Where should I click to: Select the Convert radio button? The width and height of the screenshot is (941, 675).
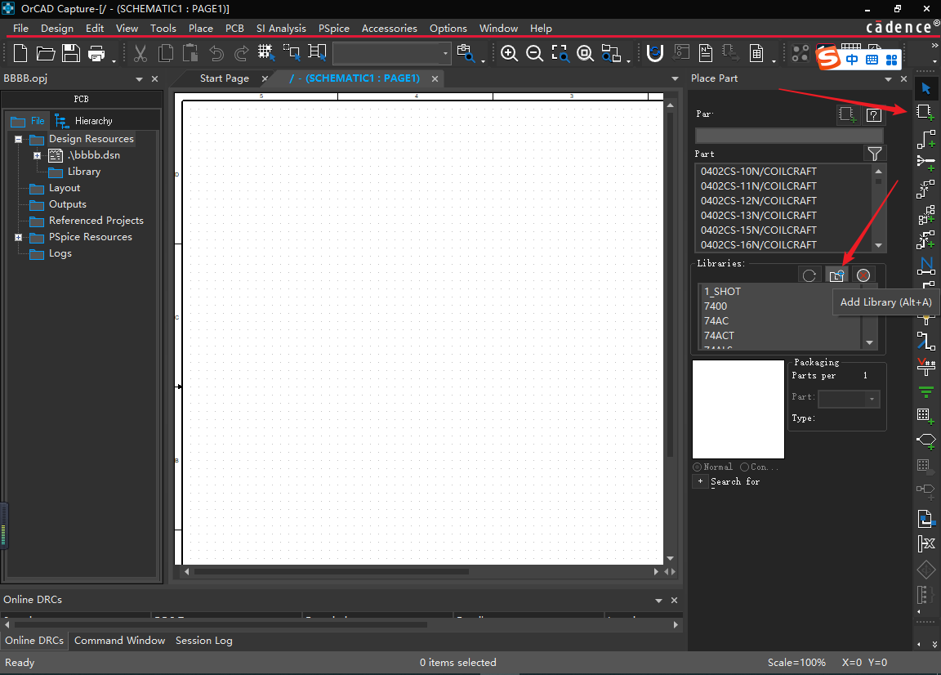pyautogui.click(x=744, y=467)
